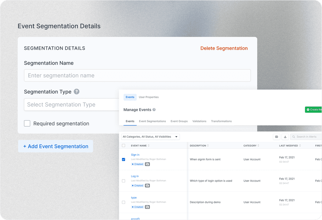Check the Log in event checkbox

[x=123, y=181]
